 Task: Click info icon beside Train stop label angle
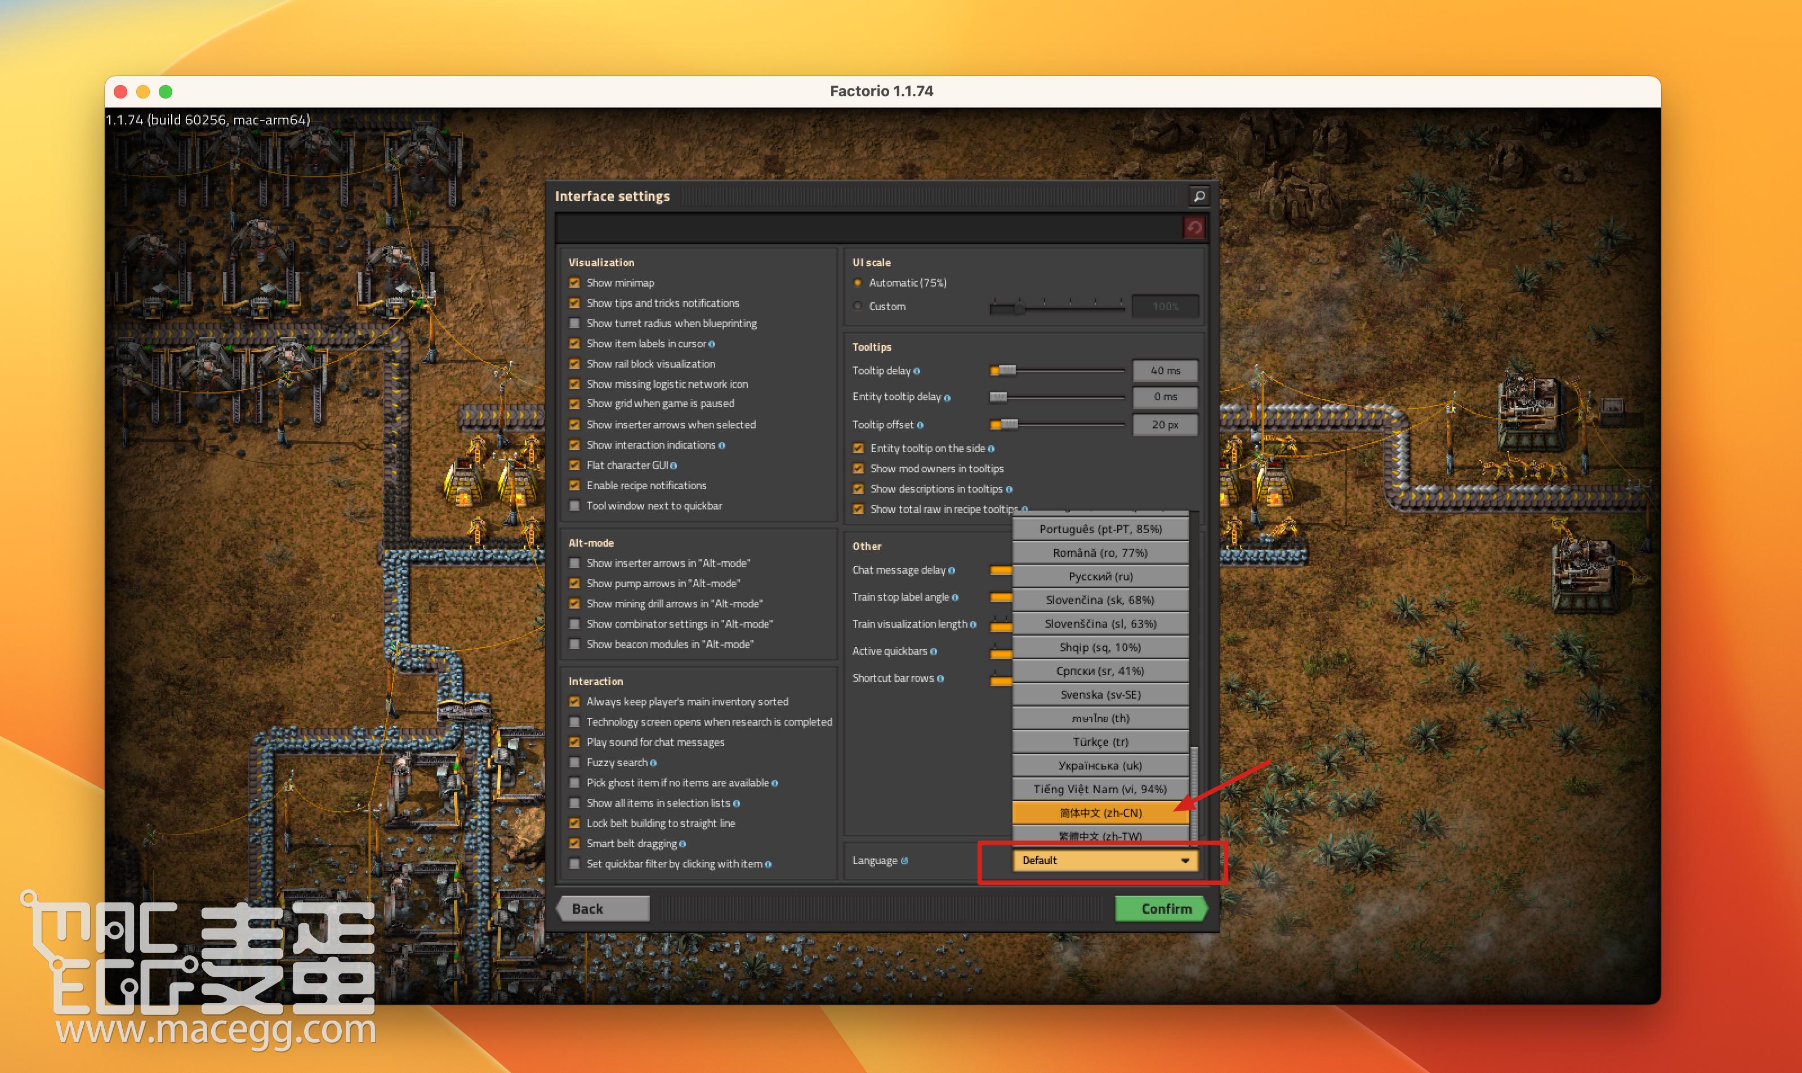click(x=955, y=597)
